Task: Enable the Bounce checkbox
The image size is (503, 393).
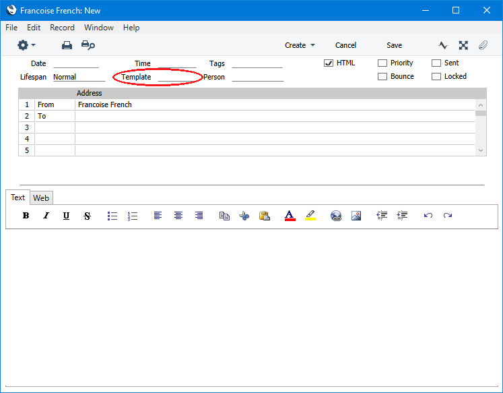Action: (x=382, y=76)
